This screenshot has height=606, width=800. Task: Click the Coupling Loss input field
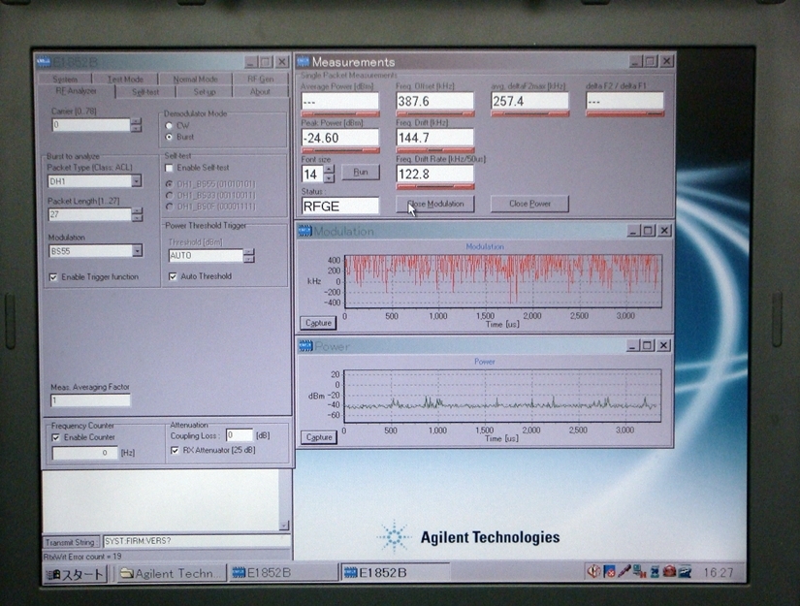pyautogui.click(x=240, y=435)
